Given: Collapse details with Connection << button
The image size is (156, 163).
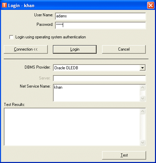Looking at the screenshot, I should click(x=26, y=49).
